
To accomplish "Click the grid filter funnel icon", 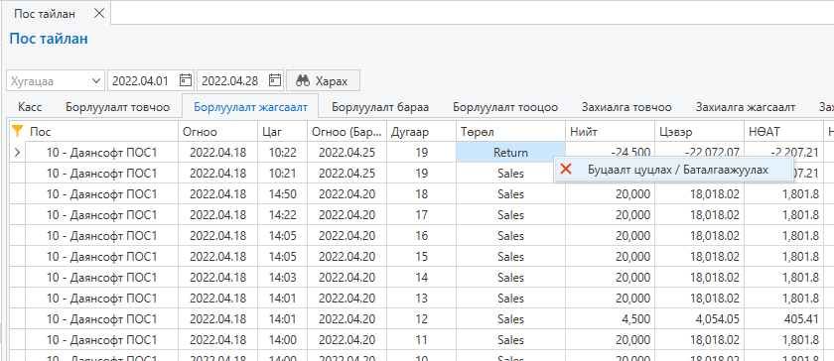I will click(18, 131).
